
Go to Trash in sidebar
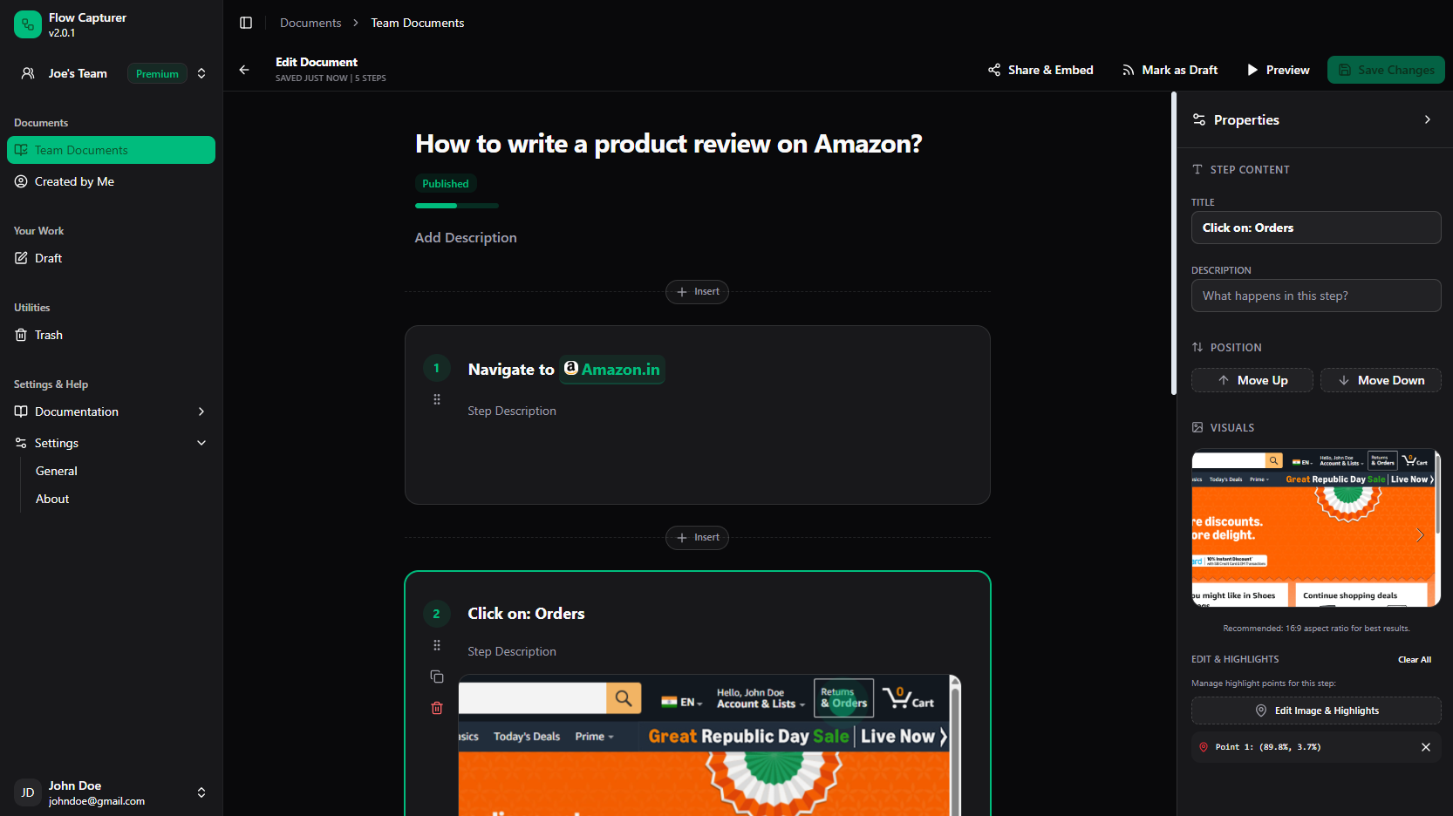[48, 335]
